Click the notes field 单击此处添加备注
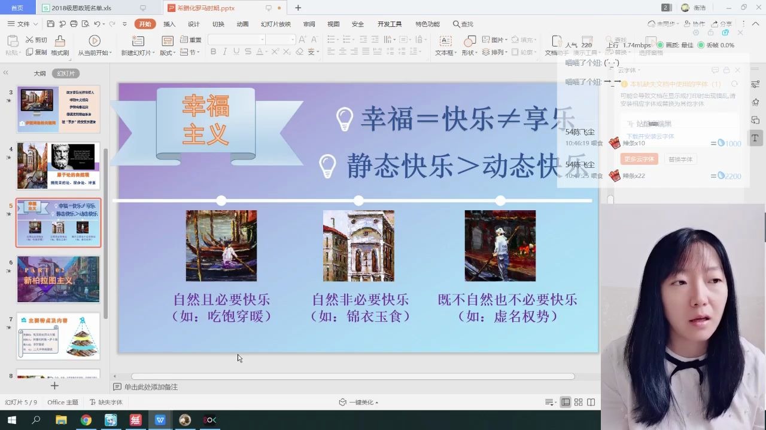Viewport: 766px width, 430px height. click(151, 387)
